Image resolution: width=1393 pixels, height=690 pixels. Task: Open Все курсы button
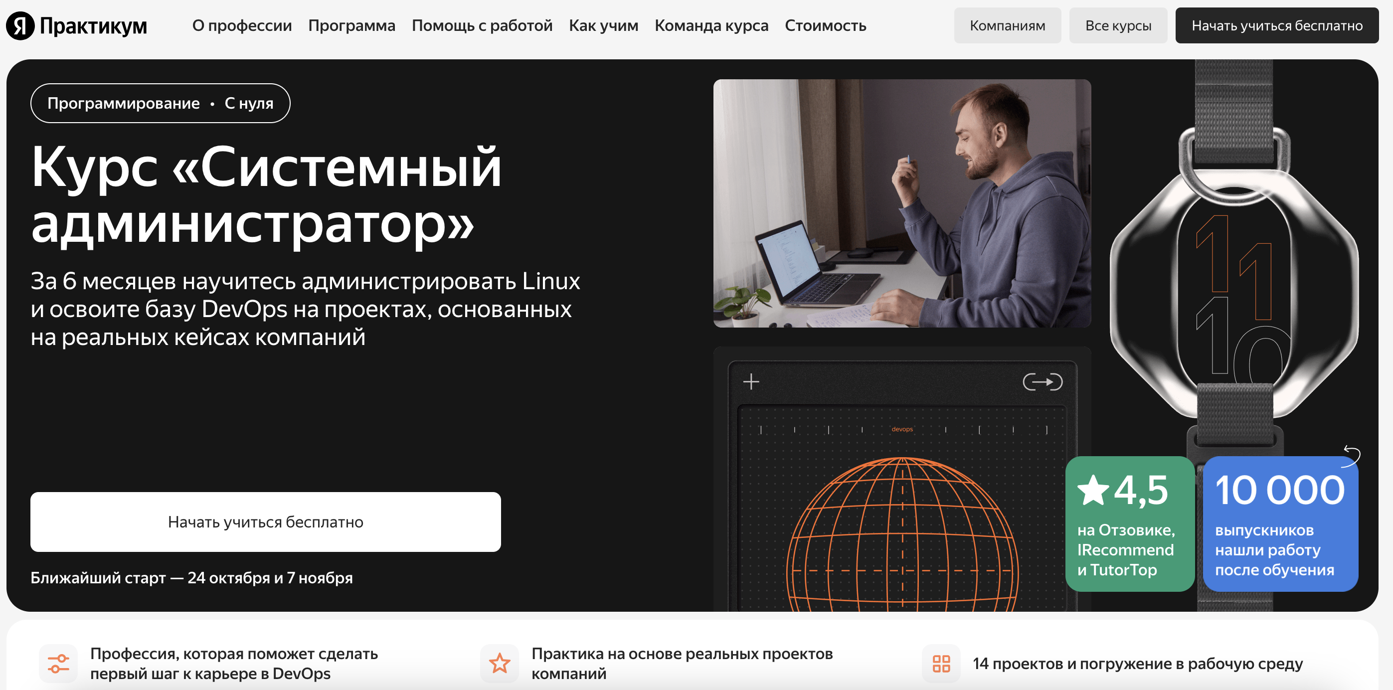point(1118,25)
